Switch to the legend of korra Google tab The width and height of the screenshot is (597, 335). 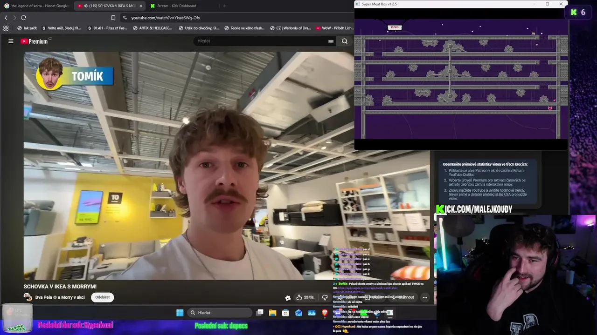click(36, 6)
